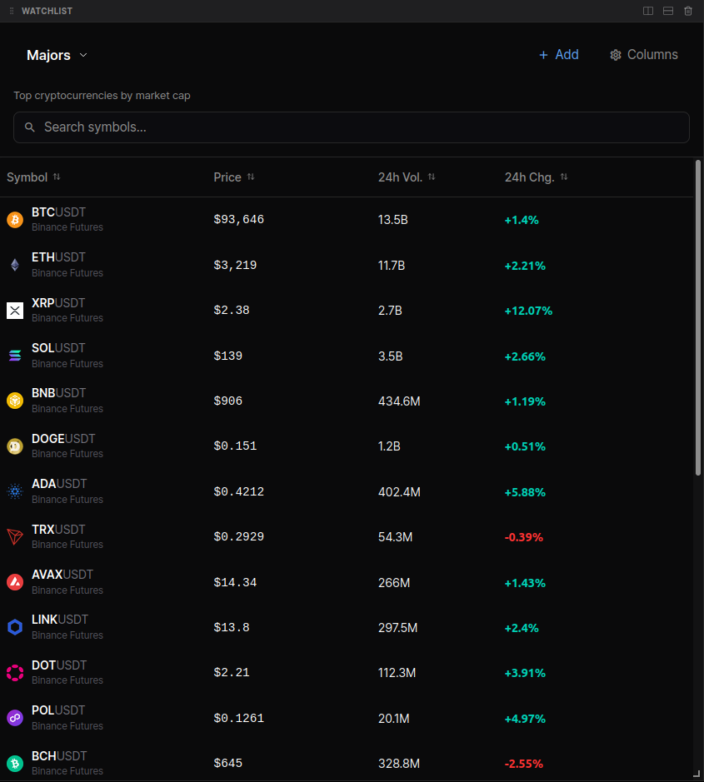Open column settings via the gear icon
Screen dimensions: 704x782
point(616,54)
